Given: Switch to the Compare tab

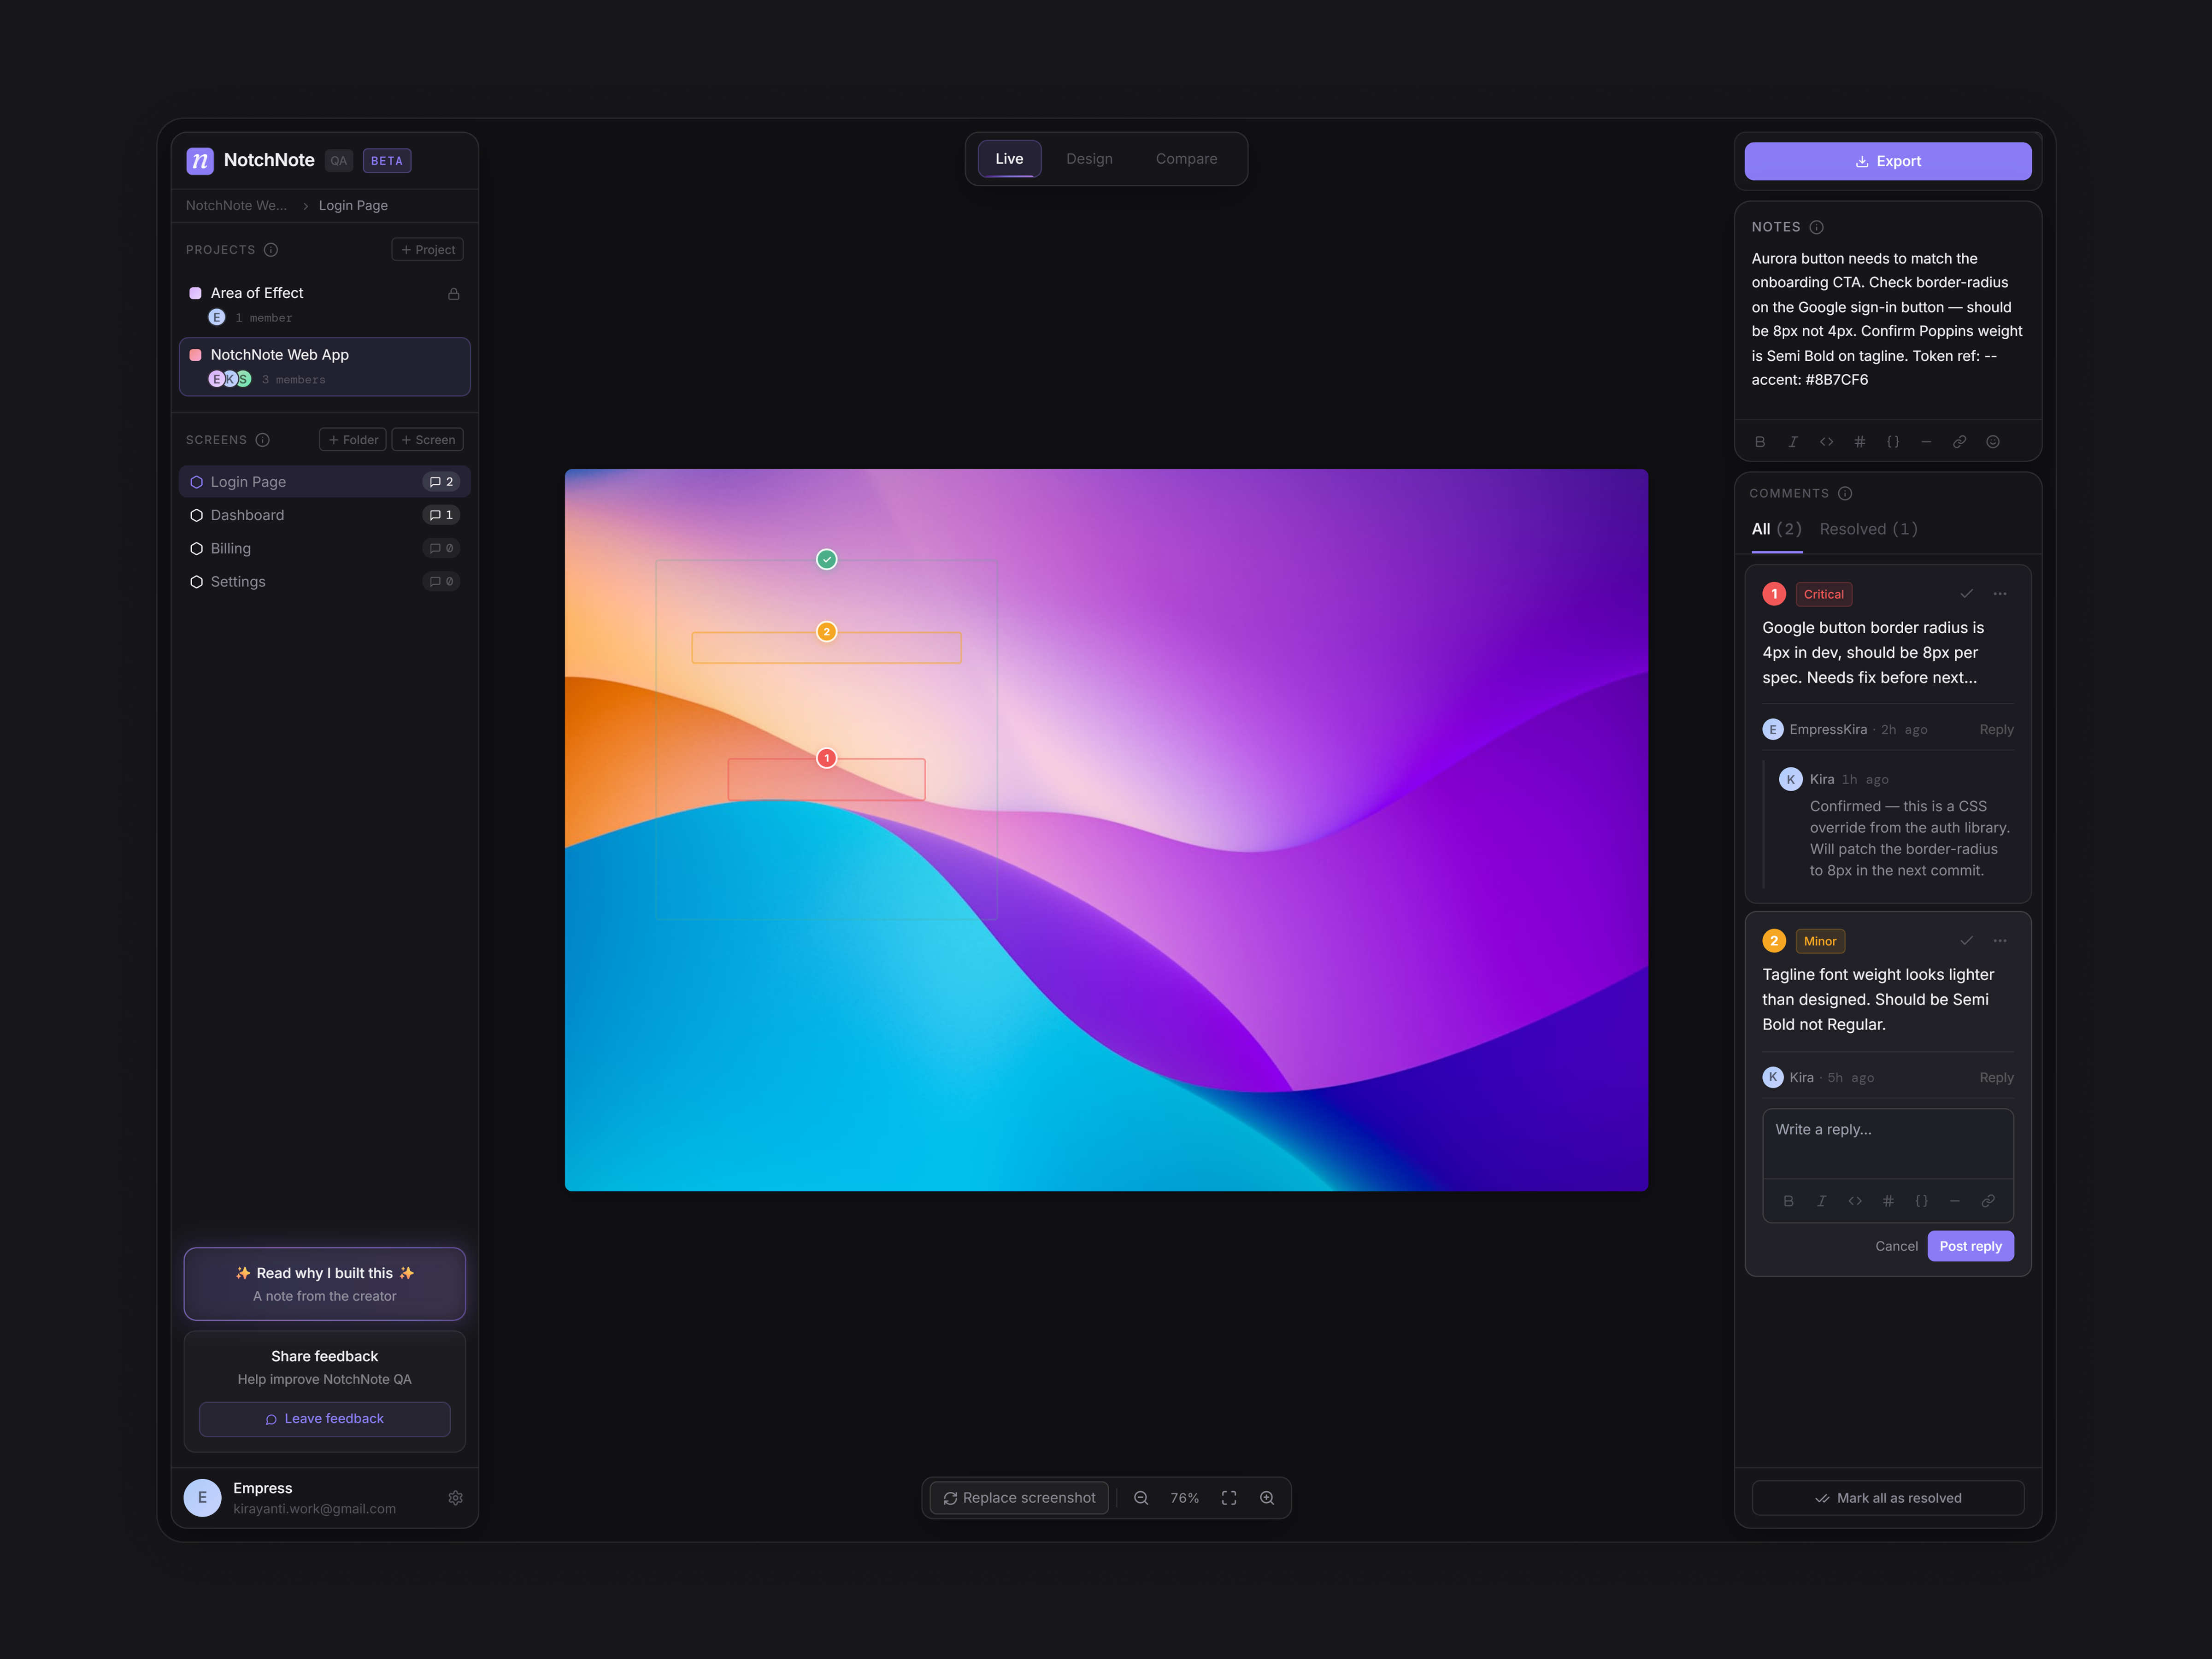Looking at the screenshot, I should [1186, 158].
